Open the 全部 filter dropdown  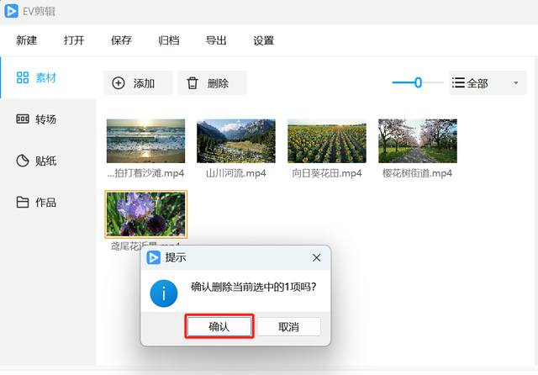[488, 82]
